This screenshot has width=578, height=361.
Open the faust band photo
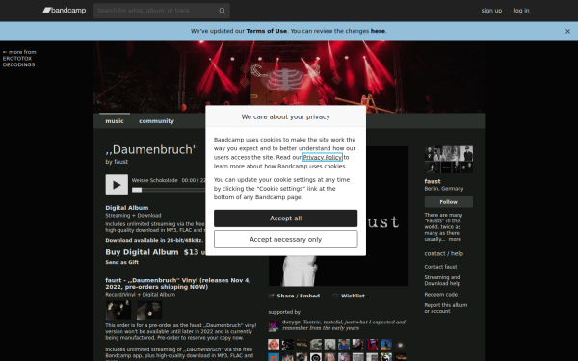pyautogui.click(x=449, y=160)
